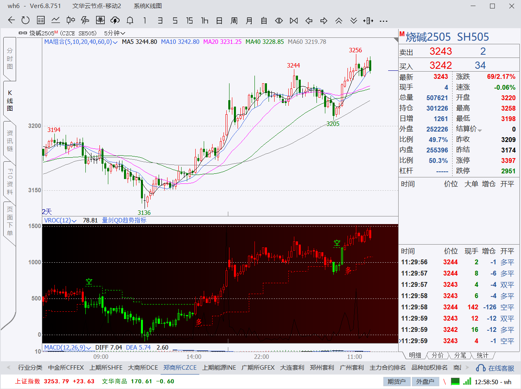Switch to time-share line chart icon

pyautogui.click(x=56, y=20)
